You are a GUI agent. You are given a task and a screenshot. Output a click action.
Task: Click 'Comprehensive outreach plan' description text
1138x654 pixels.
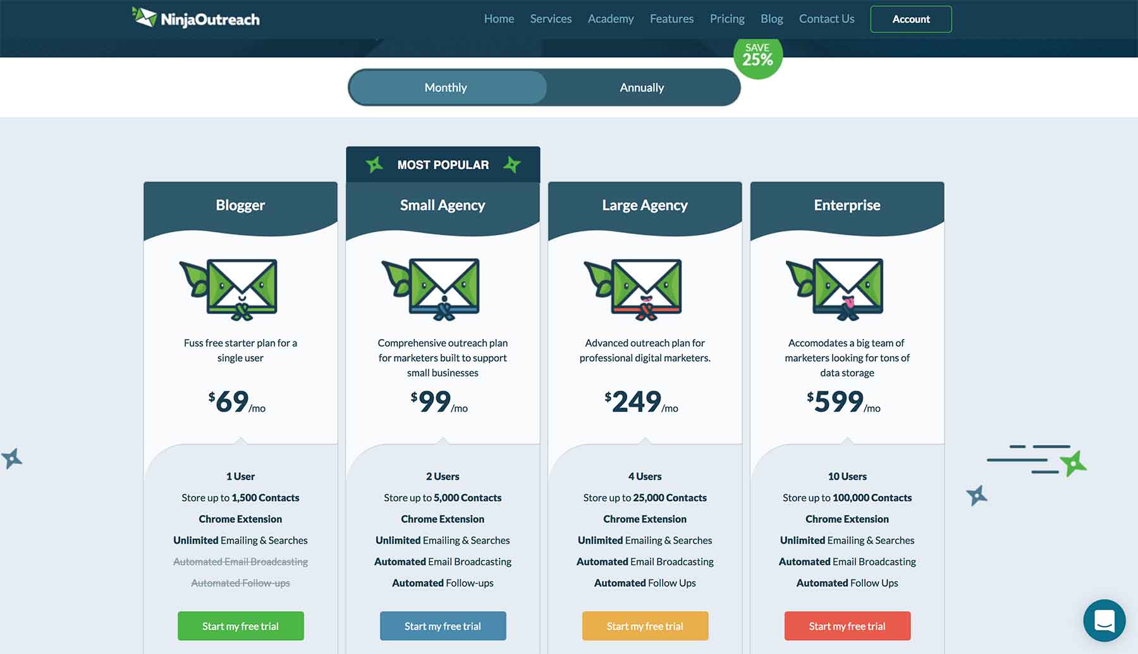tap(443, 358)
